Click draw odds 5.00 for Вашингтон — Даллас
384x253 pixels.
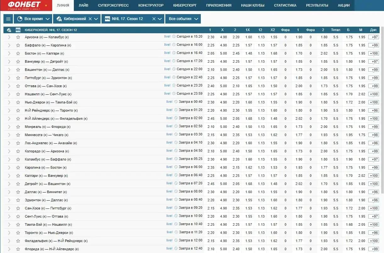pyautogui.click(x=223, y=70)
